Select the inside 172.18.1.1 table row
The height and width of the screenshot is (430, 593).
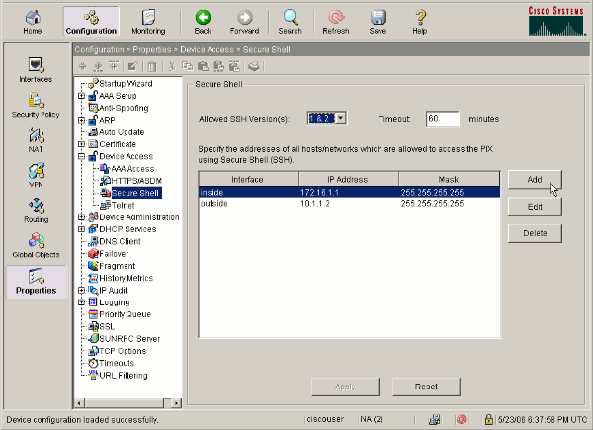click(x=350, y=192)
